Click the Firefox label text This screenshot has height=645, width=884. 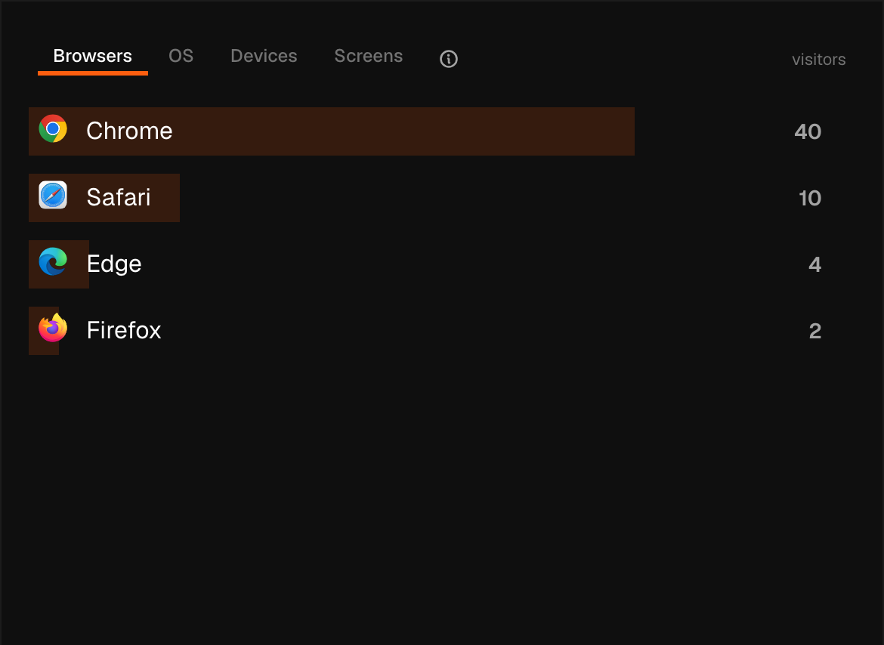(124, 330)
